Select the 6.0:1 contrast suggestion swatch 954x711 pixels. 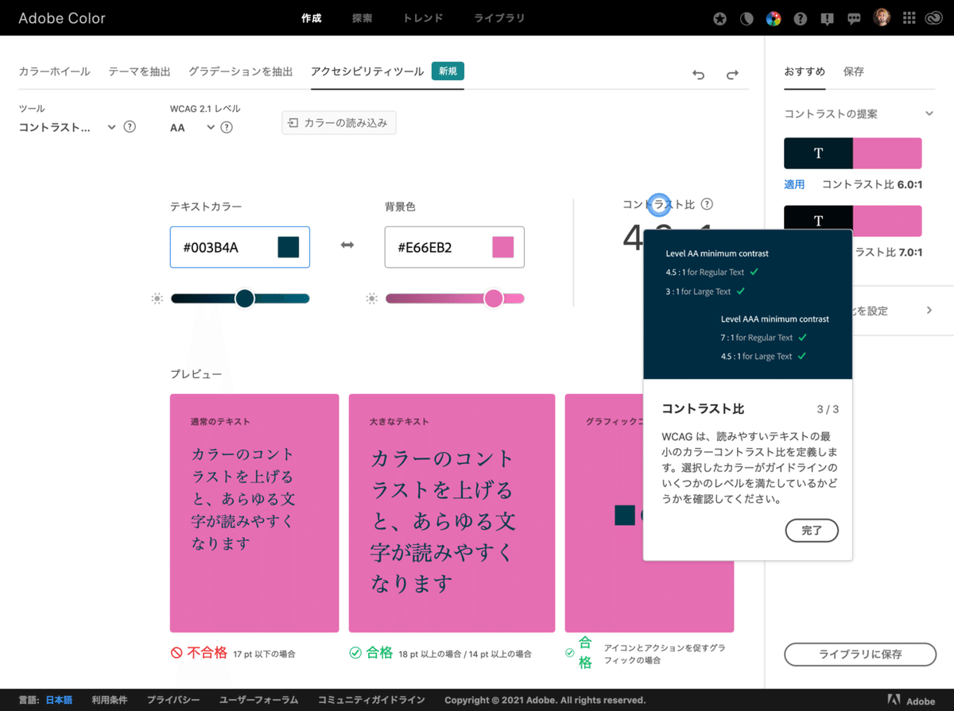(853, 153)
